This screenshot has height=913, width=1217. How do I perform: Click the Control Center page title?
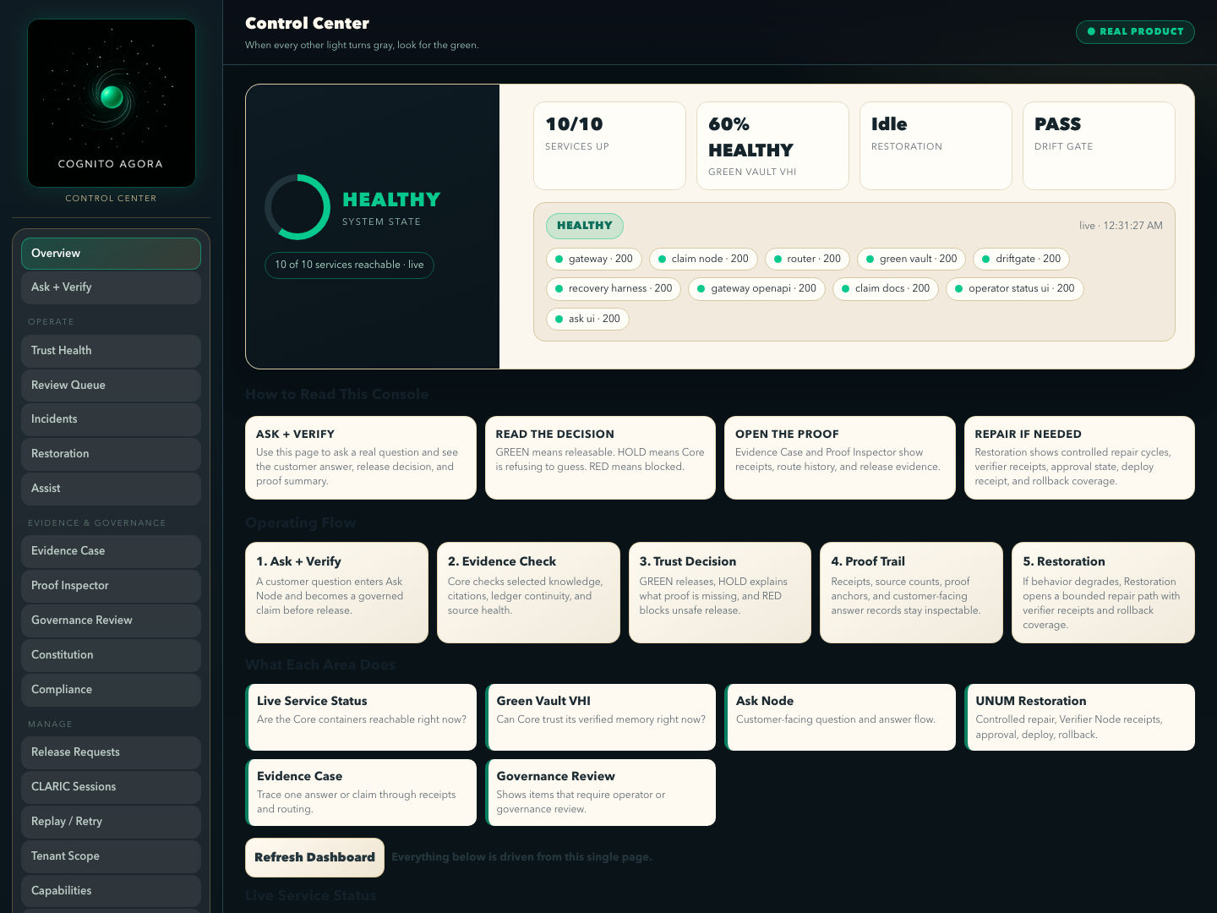pyautogui.click(x=307, y=24)
